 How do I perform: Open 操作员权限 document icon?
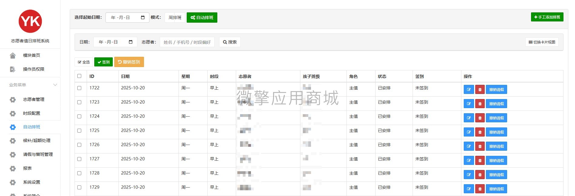(13, 69)
